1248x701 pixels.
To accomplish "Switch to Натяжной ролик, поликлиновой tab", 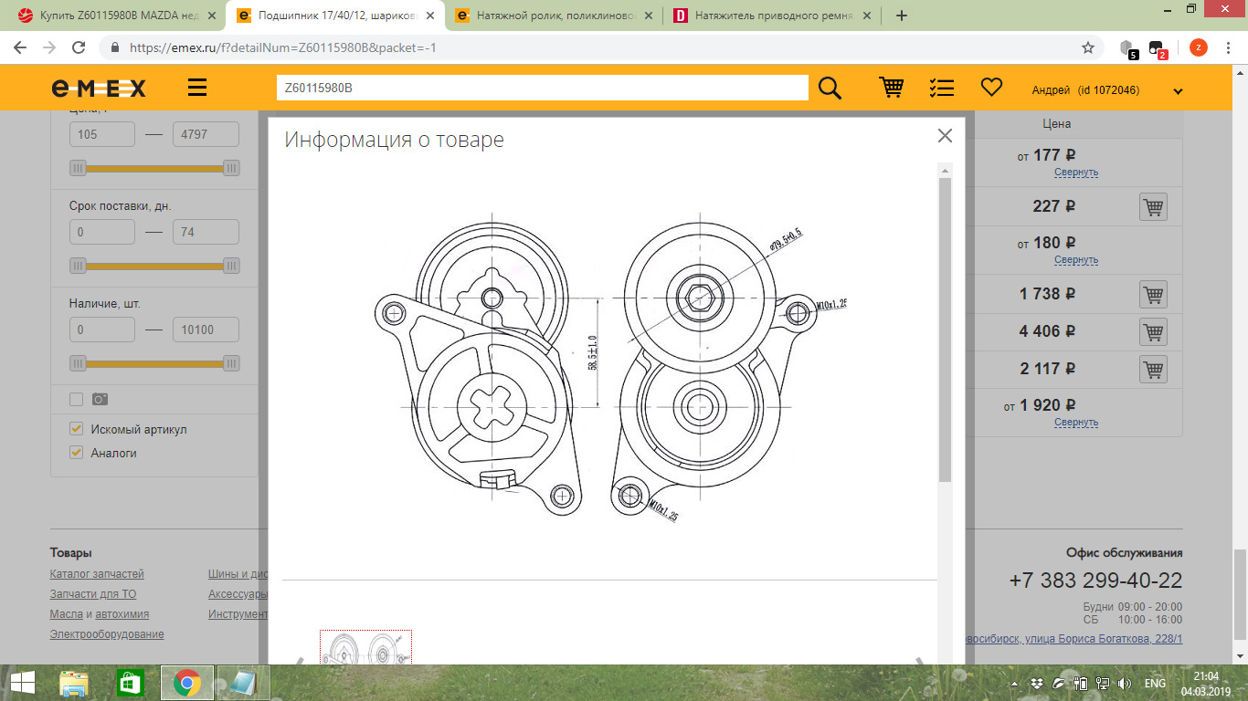I will coord(553,16).
